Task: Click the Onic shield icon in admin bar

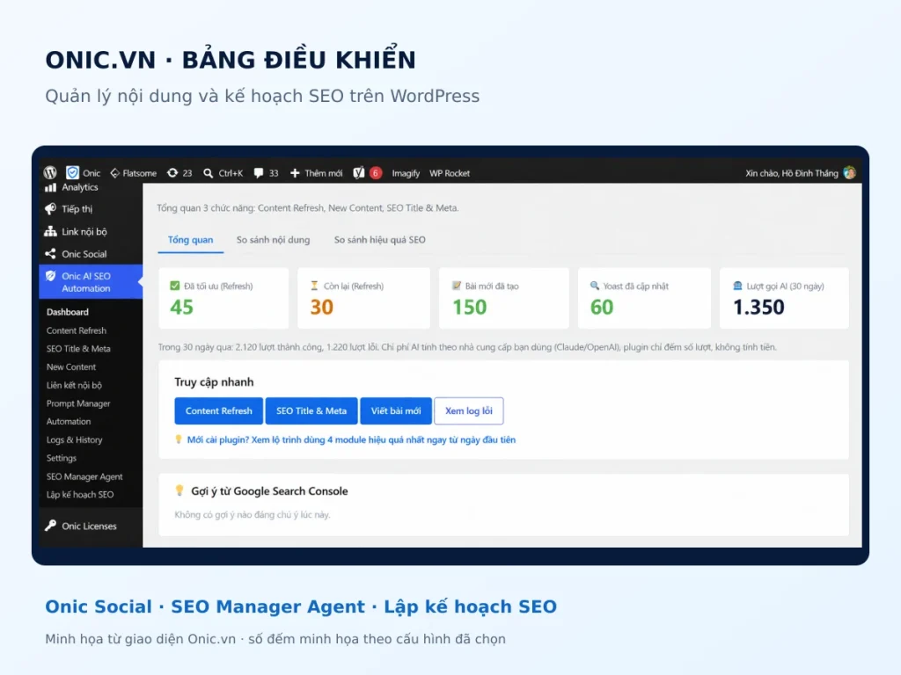Action: [72, 173]
